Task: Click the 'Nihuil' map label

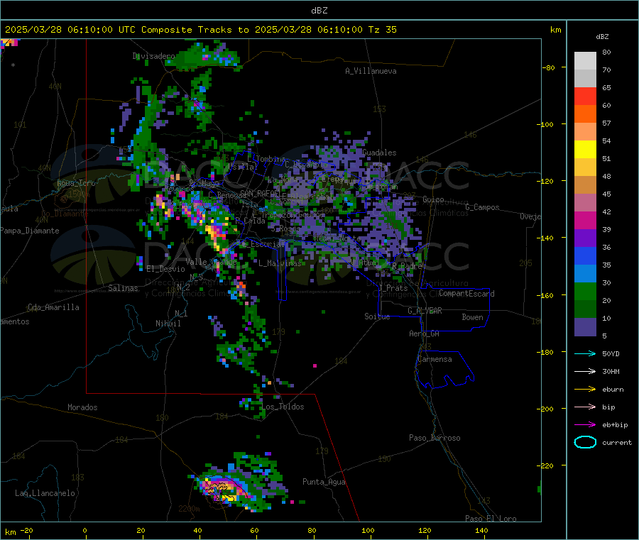Action: coord(168,324)
